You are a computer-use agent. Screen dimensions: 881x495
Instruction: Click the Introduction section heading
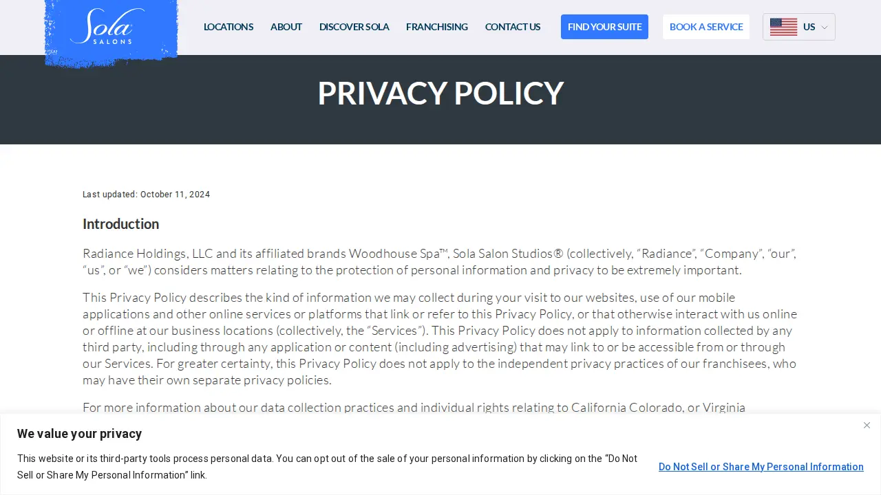click(120, 224)
